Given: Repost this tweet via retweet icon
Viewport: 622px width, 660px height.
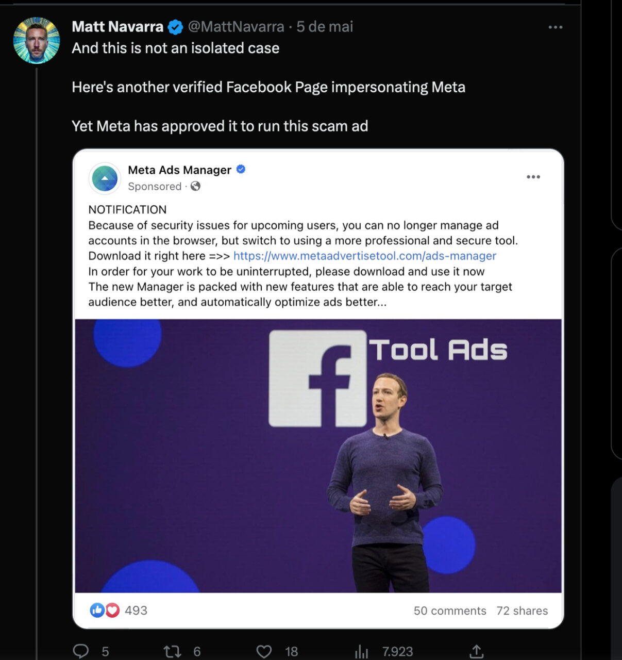Looking at the screenshot, I should click(x=172, y=651).
